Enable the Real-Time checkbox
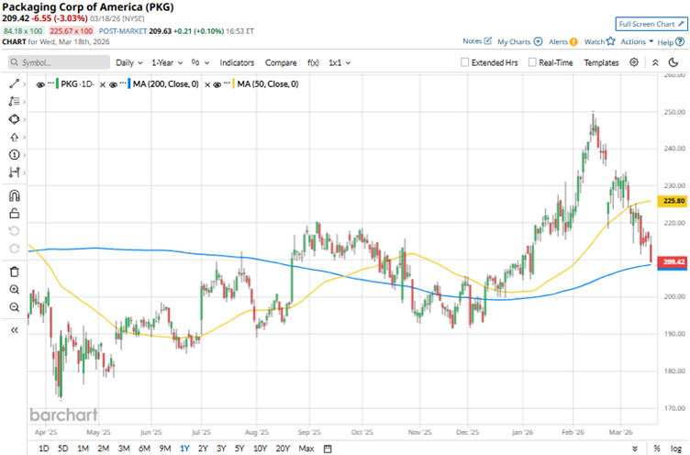The height and width of the screenshot is (455, 690). pyautogui.click(x=531, y=63)
